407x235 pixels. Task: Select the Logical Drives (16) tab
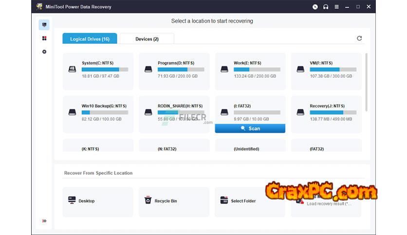tap(90, 39)
